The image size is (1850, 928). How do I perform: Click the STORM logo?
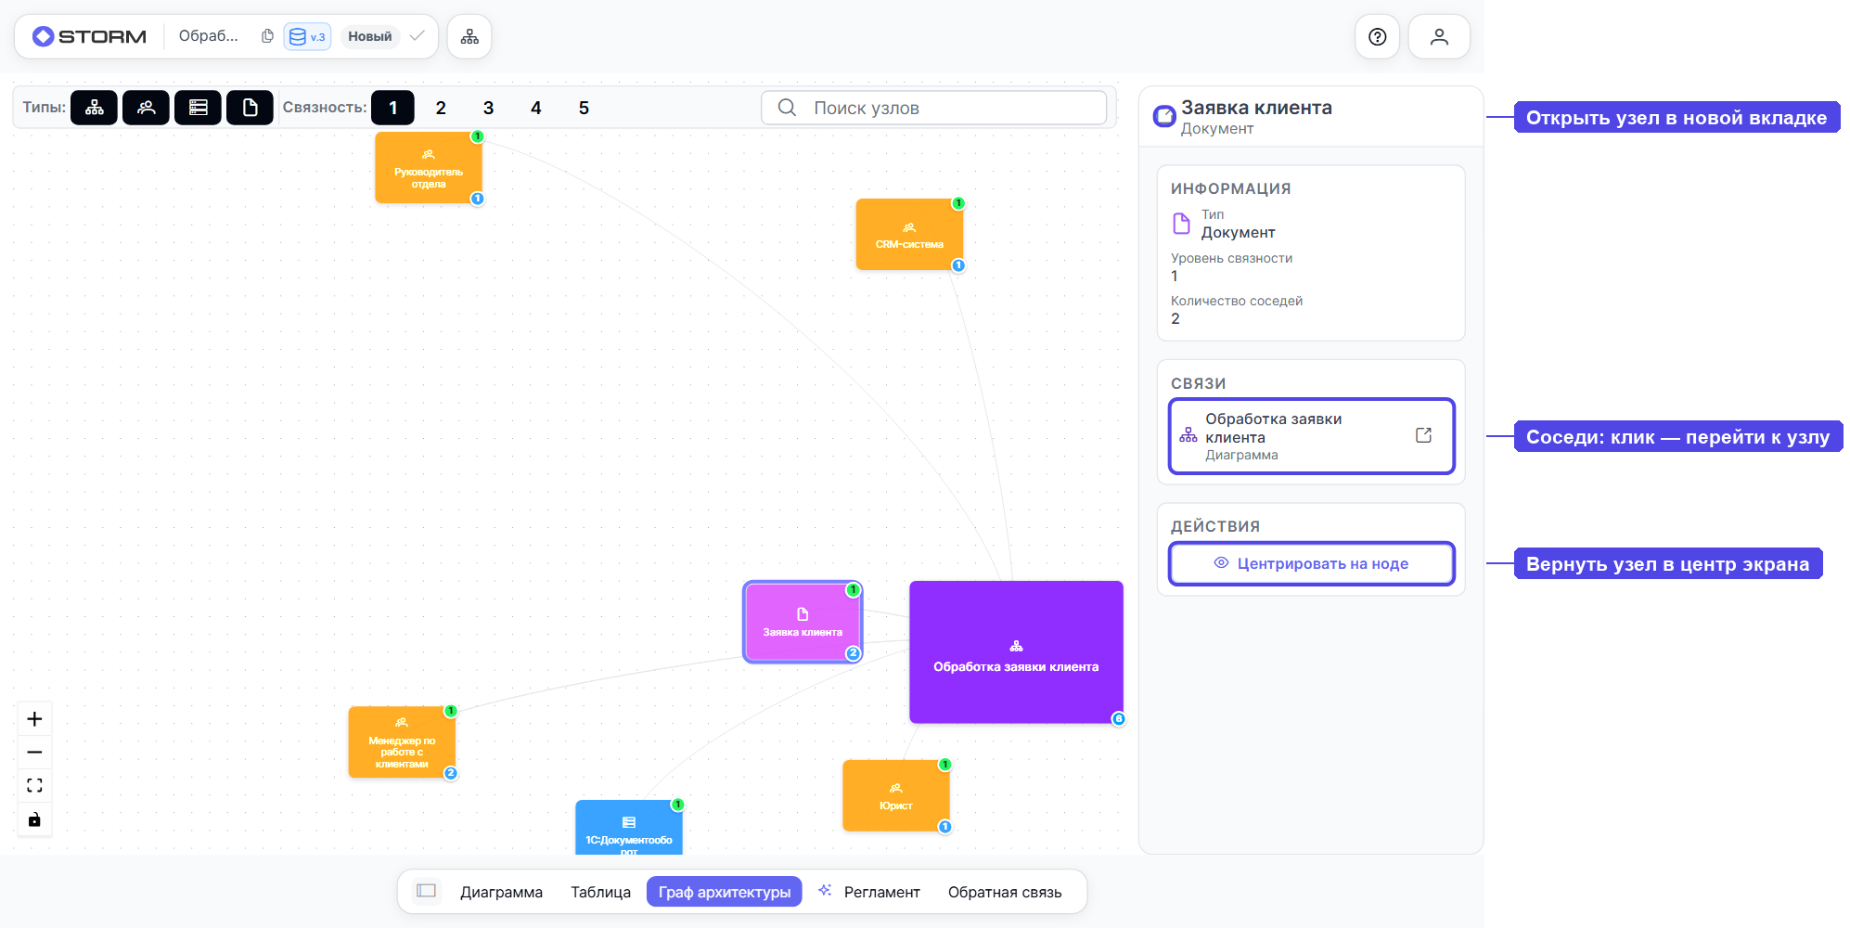pos(89,36)
